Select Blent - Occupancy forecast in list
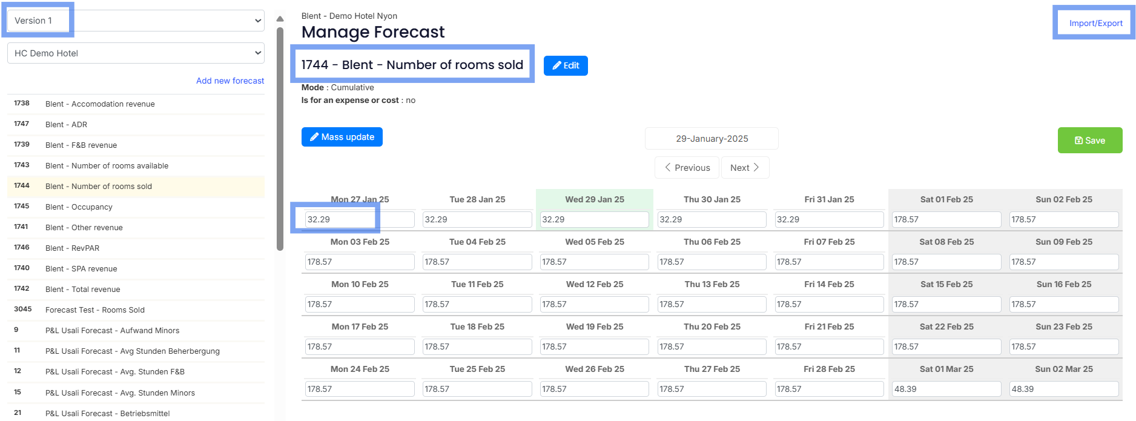Image resolution: width=1136 pixels, height=421 pixels. pos(79,207)
